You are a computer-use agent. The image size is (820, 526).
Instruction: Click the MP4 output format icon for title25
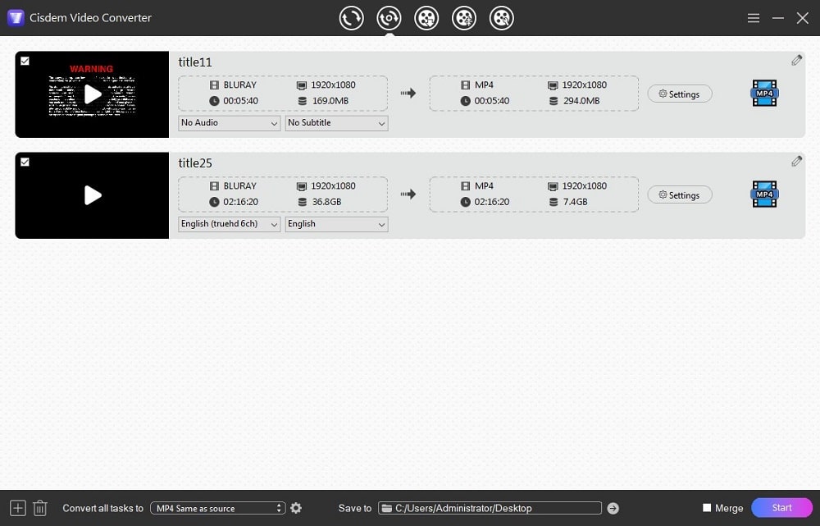click(763, 194)
